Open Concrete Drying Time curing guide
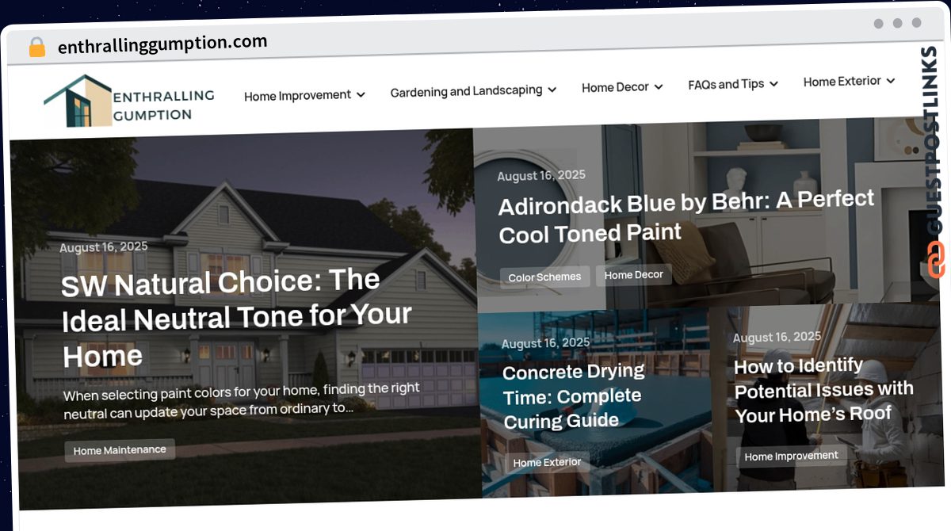 coord(574,395)
